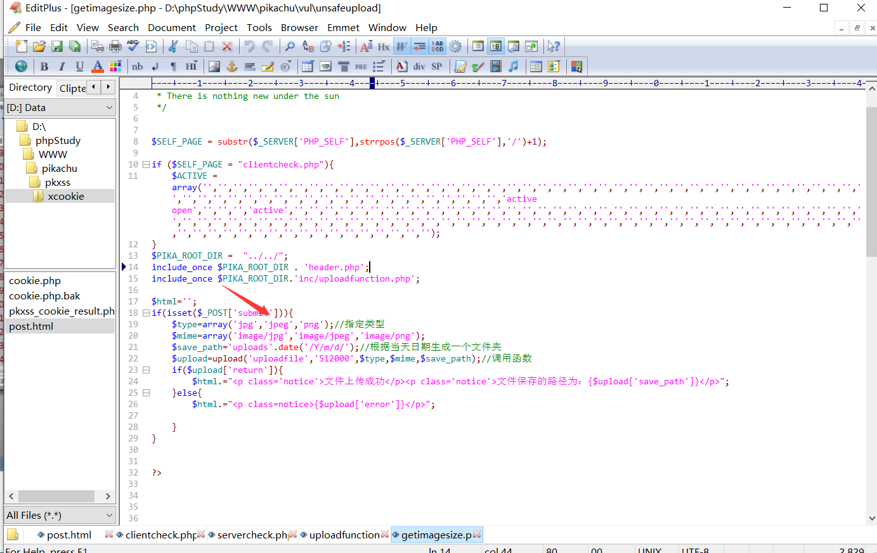
Task: Open the Document menu
Action: (x=172, y=28)
